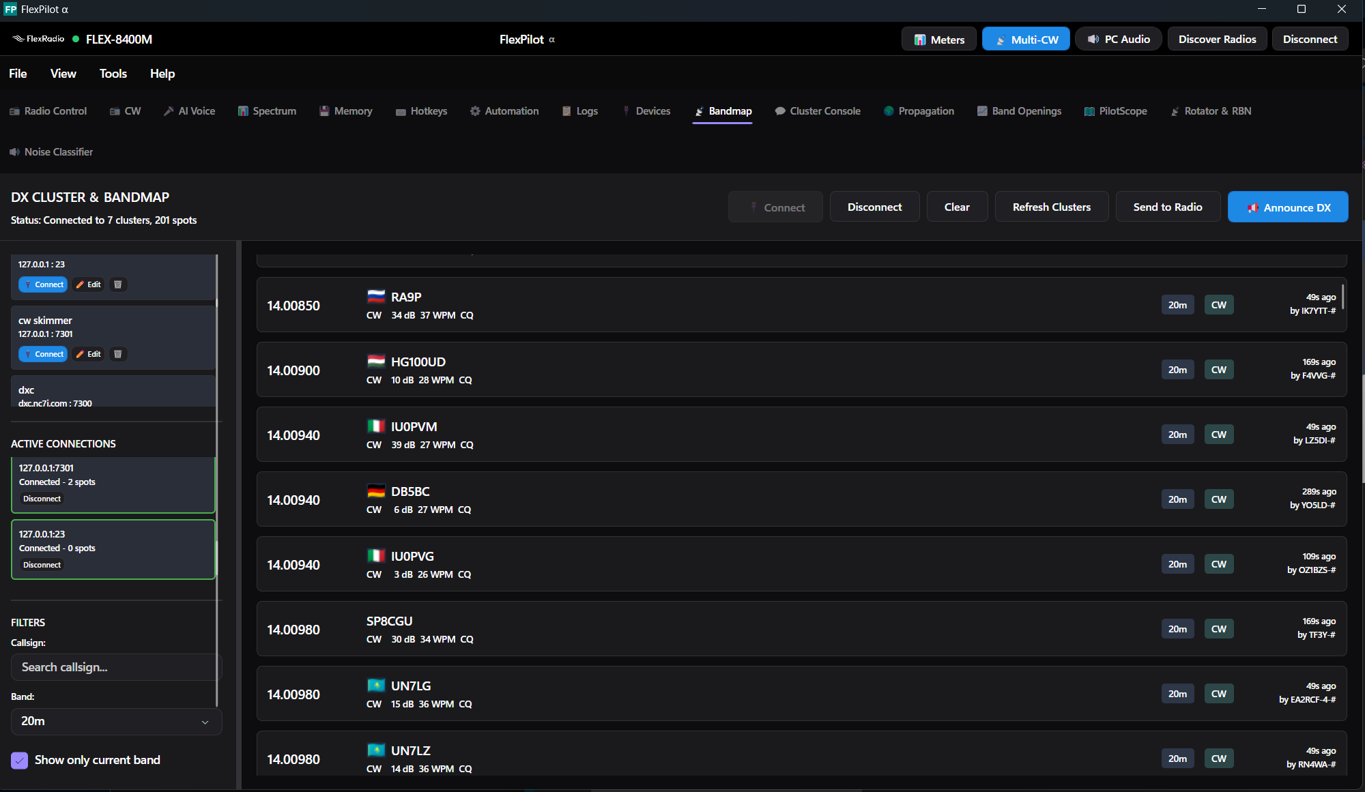Toggle PC Audio in header
This screenshot has width=1365, height=792.
coord(1119,40)
